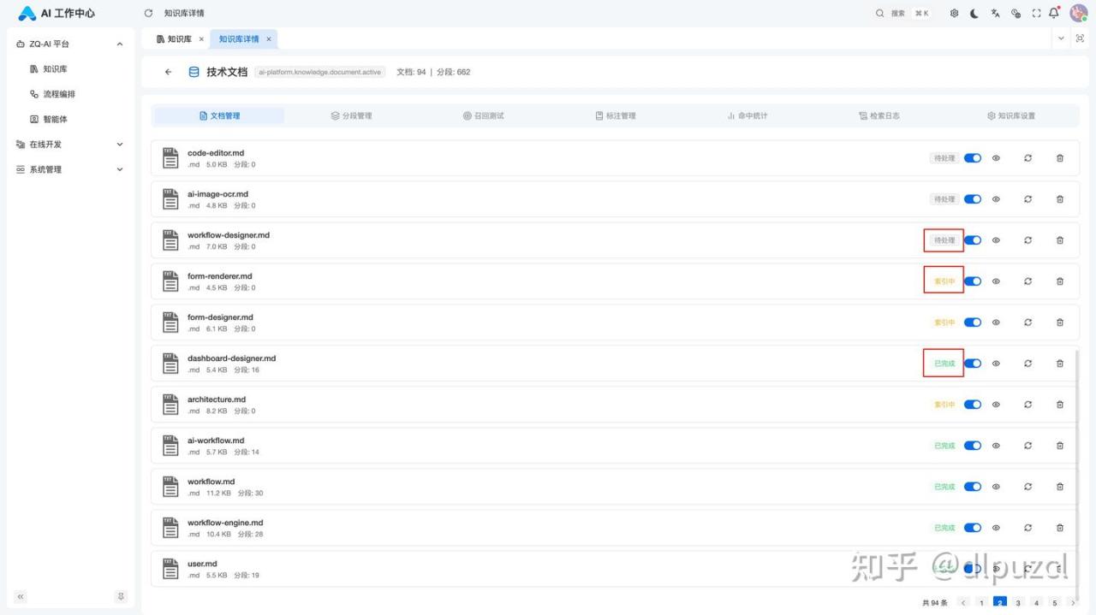The height and width of the screenshot is (615, 1096).
Task: Open the notifications bell
Action: click(1053, 14)
